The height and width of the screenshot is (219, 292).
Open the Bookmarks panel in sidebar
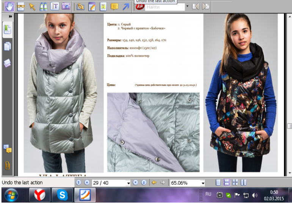coord(7,30)
